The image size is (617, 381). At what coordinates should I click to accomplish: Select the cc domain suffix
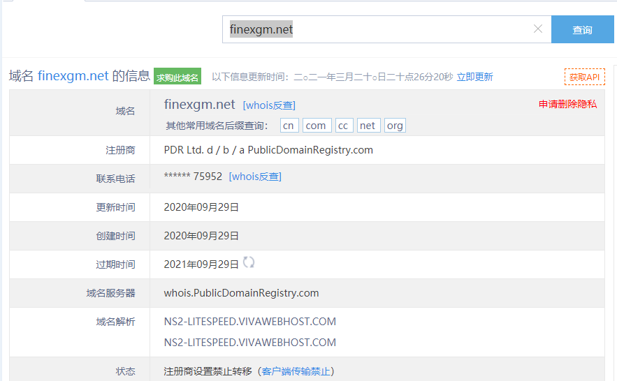click(343, 126)
